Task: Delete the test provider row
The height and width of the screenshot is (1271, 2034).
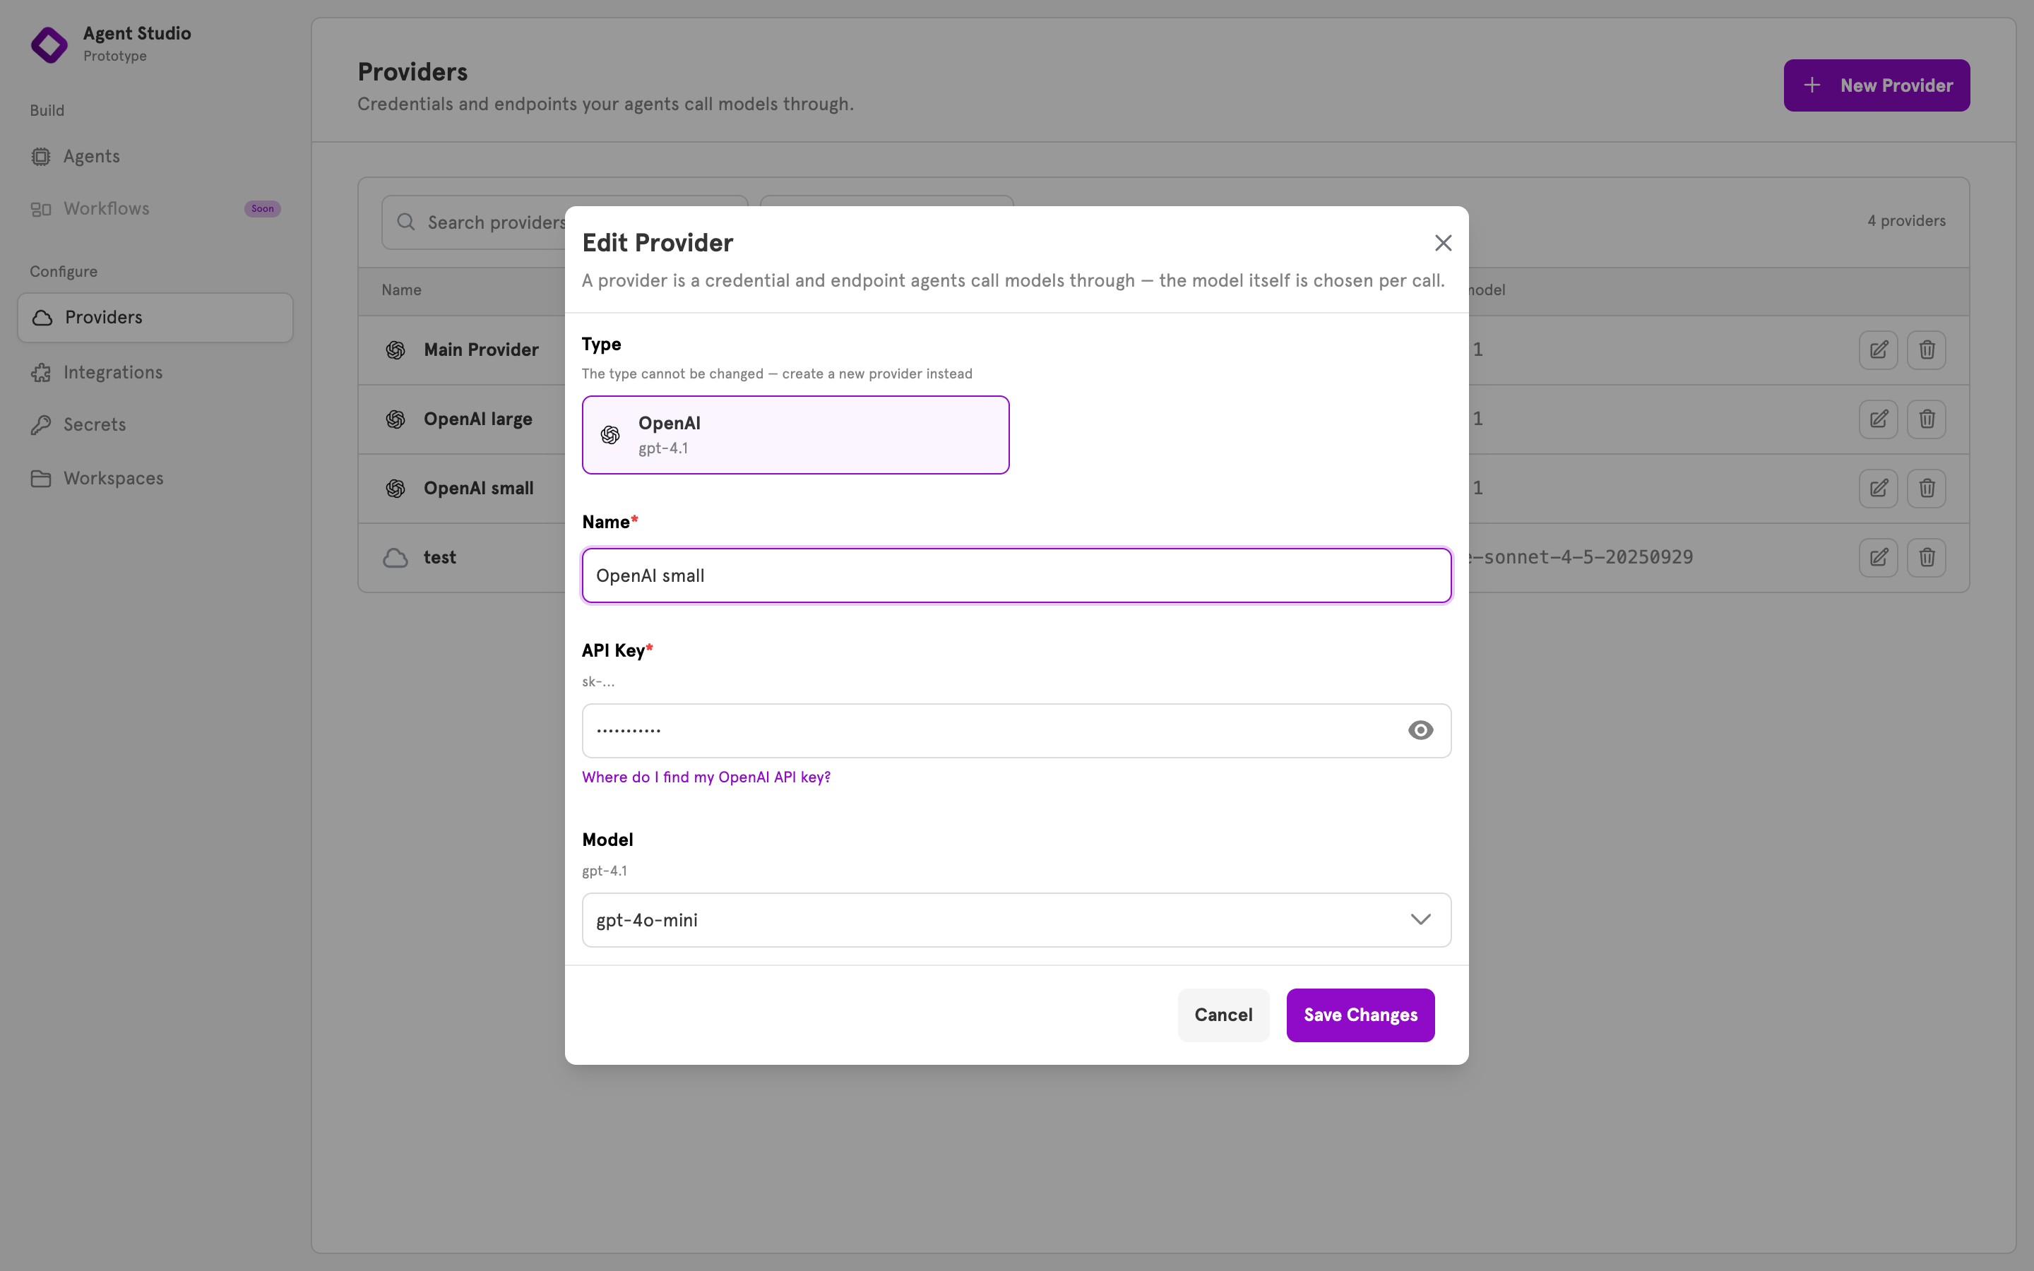Action: (x=1927, y=557)
